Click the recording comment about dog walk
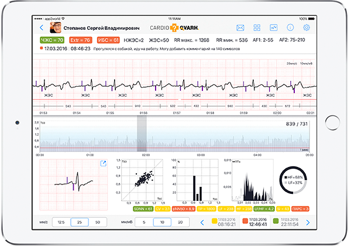This screenshot has height=246, width=351. click(167, 49)
